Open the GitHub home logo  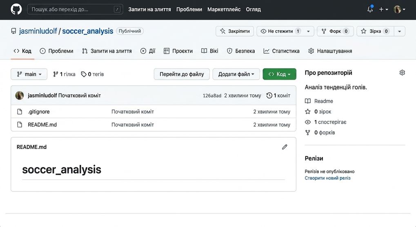[x=16, y=9]
